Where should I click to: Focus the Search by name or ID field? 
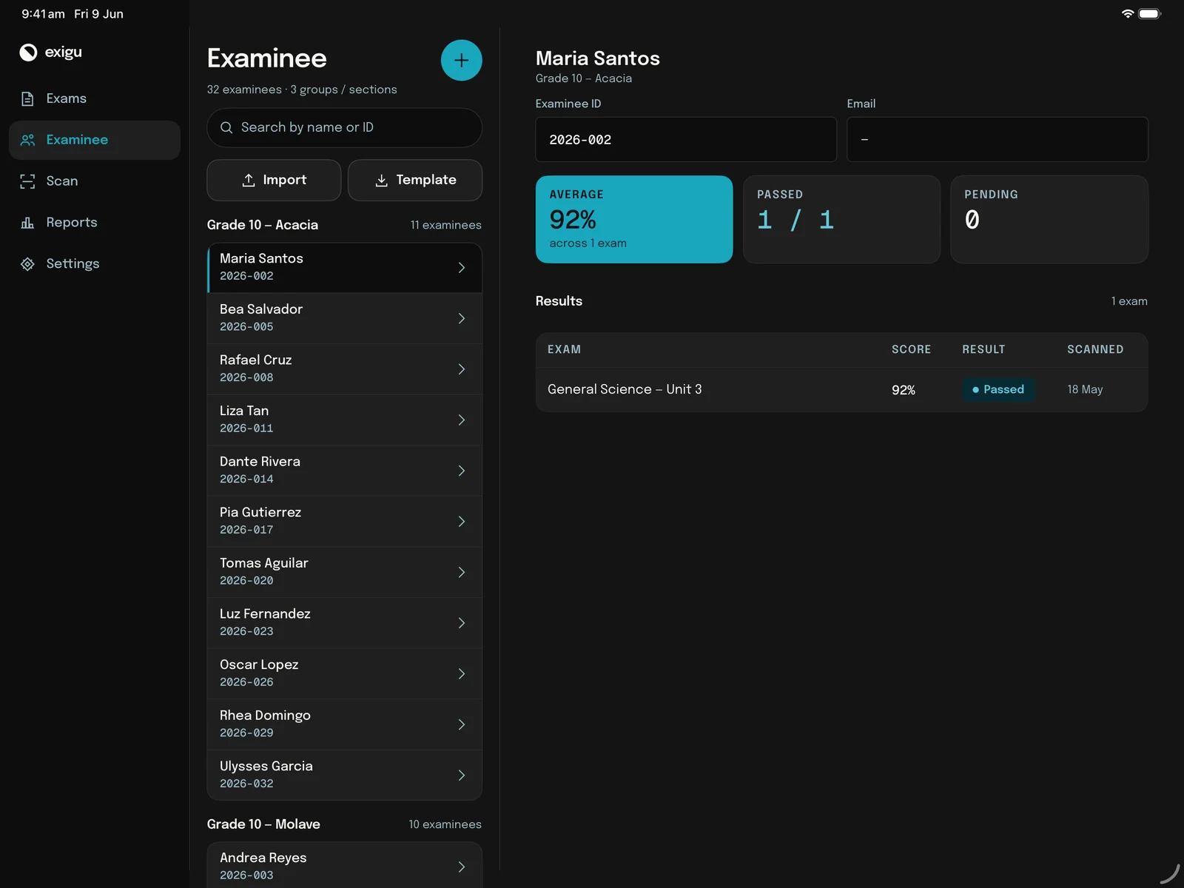344,127
